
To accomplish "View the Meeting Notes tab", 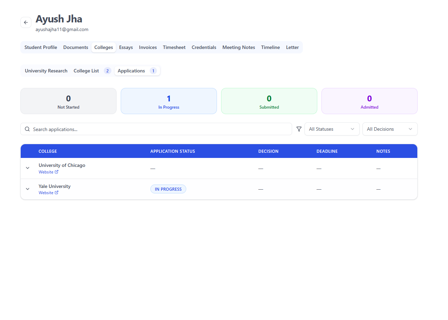I will (x=239, y=47).
